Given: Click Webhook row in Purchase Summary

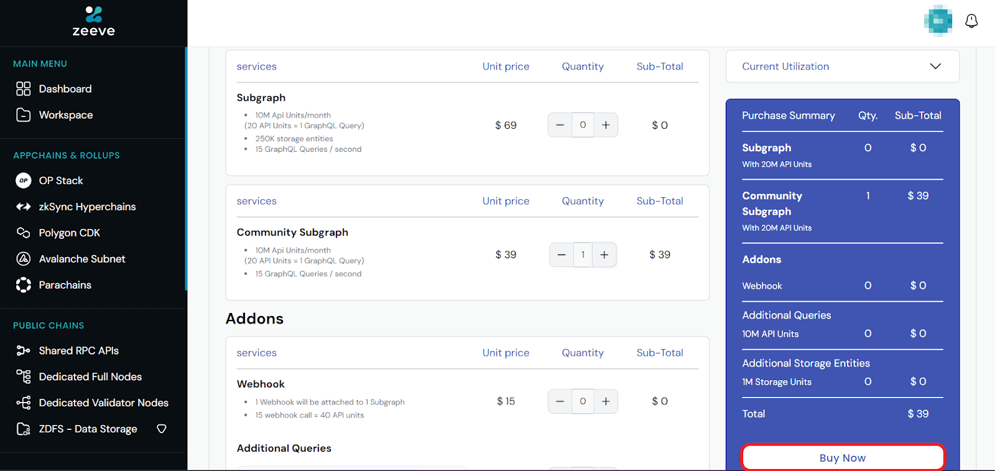Looking at the screenshot, I should 843,286.
